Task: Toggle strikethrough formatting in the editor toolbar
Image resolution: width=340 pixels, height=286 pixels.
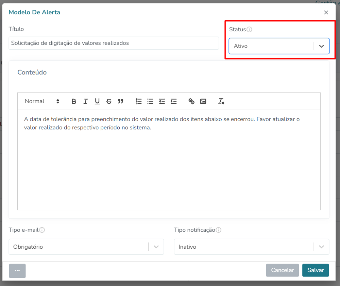Action: (x=109, y=101)
